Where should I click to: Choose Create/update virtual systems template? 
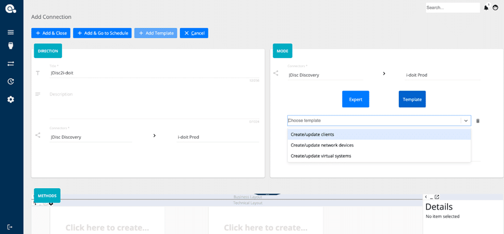click(321, 156)
